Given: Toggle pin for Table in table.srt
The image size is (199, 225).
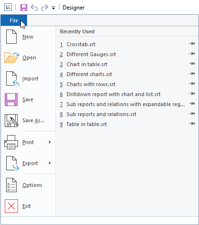Looking at the screenshot, I should (x=192, y=123).
